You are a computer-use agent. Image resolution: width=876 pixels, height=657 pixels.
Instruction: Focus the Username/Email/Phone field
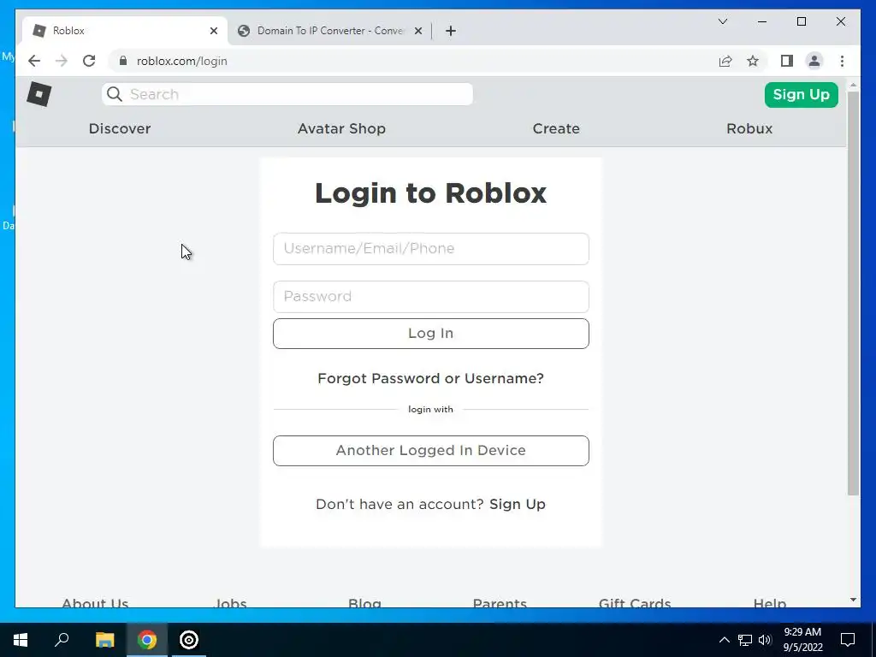coord(431,249)
